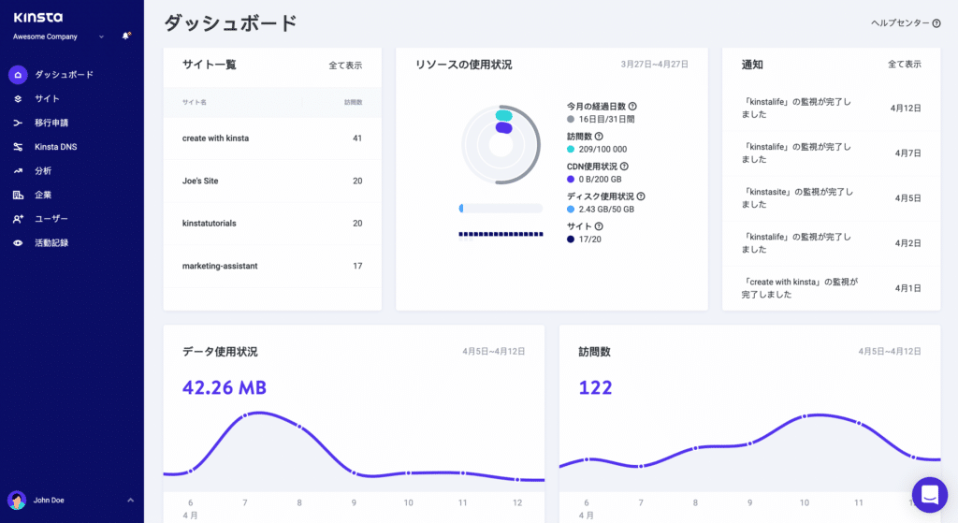Viewport: 958px width, 523px height.
Task: Click the info icon beside 訪問数 resource
Action: coord(599,137)
